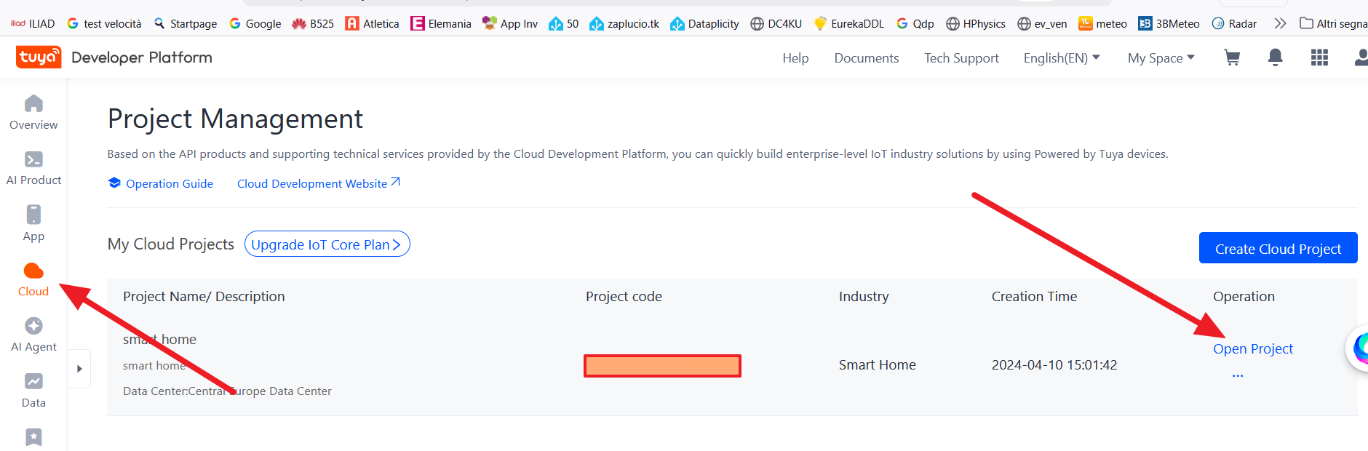Image resolution: width=1368 pixels, height=451 pixels.
Task: Show more bookmarks with the chevron
Action: [x=1280, y=23]
